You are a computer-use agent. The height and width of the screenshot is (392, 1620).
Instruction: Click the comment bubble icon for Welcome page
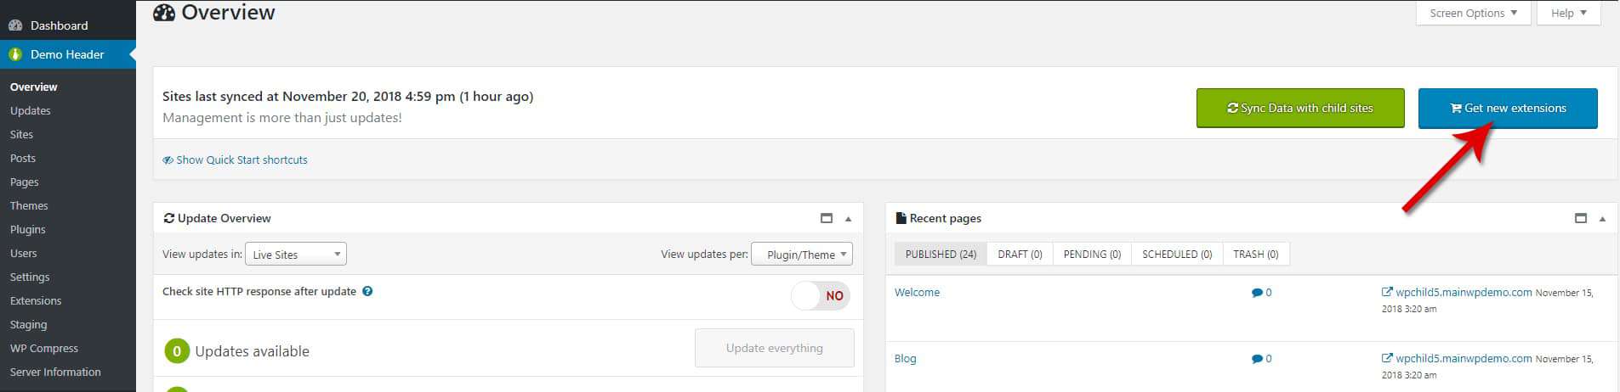coord(1256,293)
